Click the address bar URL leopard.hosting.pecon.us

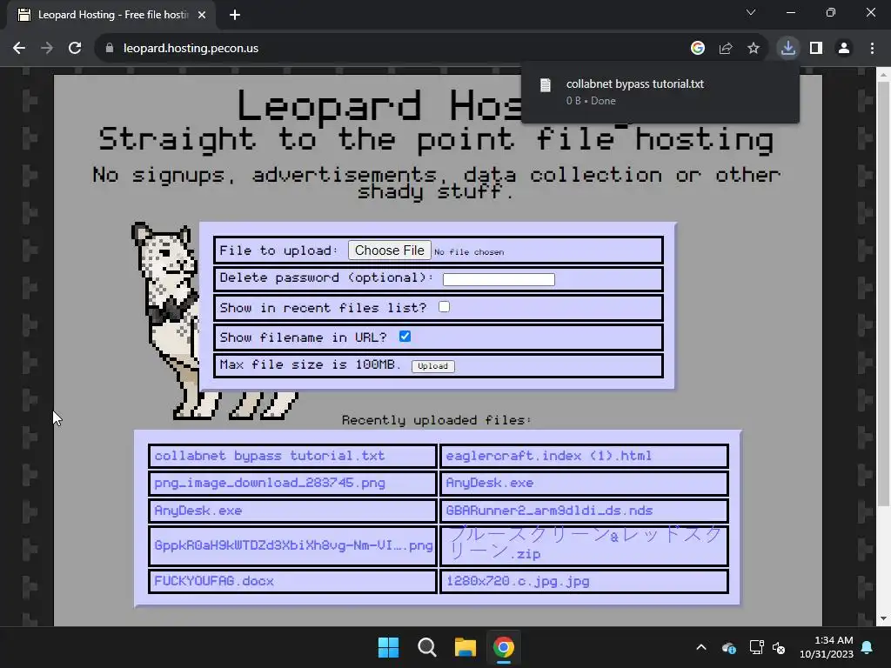click(191, 49)
